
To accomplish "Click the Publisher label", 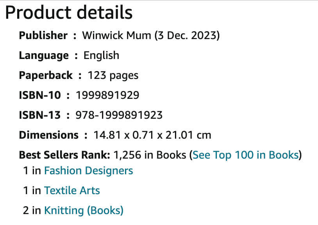I will pos(43,36).
